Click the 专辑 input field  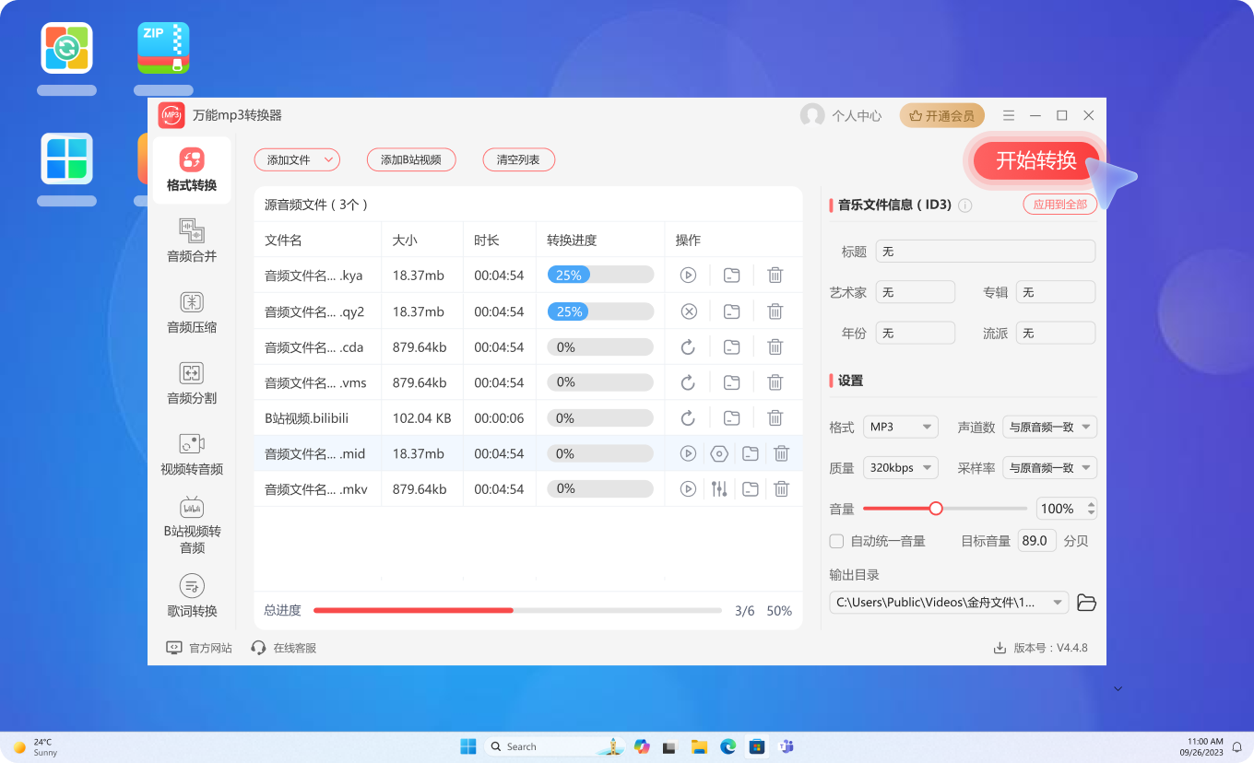click(x=1056, y=292)
